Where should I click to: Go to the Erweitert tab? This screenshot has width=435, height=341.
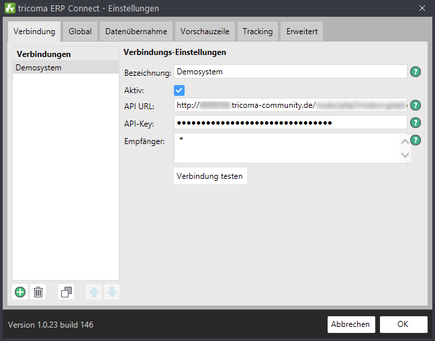click(302, 31)
